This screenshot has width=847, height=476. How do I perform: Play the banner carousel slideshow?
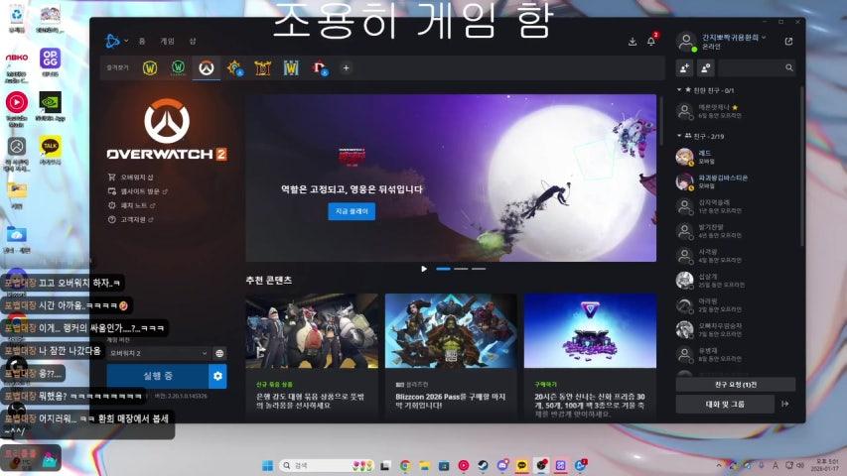click(x=424, y=269)
